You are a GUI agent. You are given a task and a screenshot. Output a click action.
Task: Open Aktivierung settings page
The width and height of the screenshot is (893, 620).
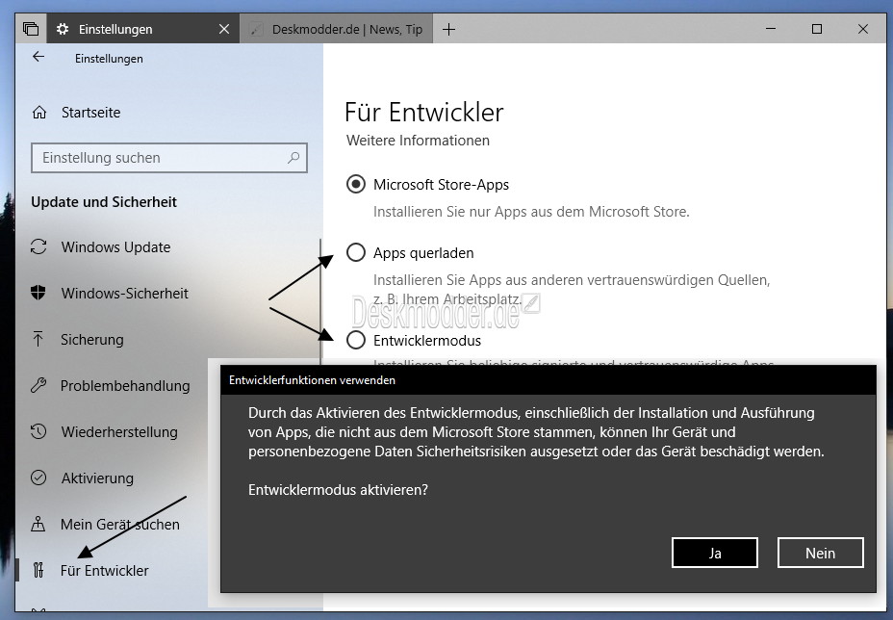tap(97, 478)
